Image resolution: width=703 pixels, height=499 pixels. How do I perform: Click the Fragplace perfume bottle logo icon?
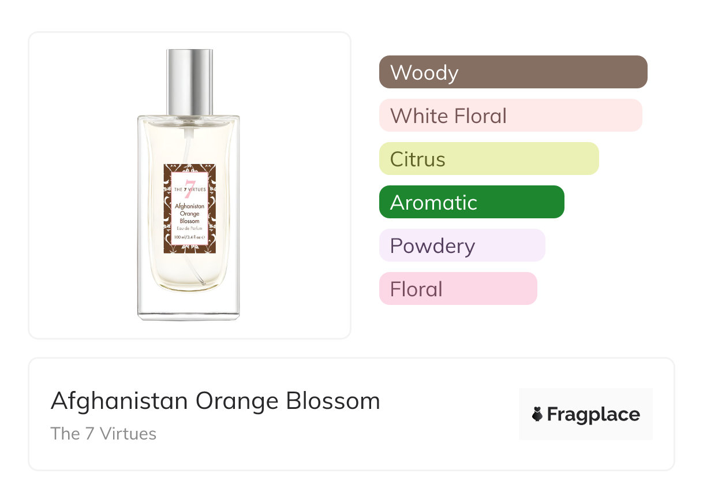click(537, 414)
